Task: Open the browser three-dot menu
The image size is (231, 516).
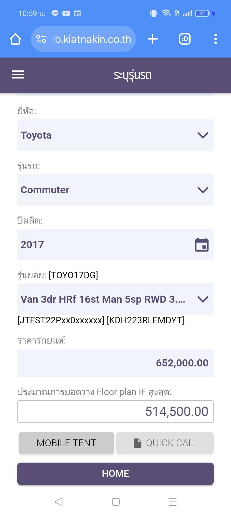Action: (x=215, y=39)
